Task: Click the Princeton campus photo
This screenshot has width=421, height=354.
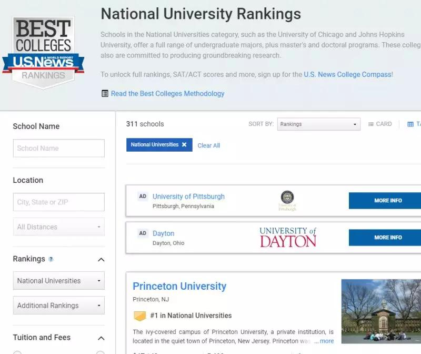Action: click(x=381, y=311)
